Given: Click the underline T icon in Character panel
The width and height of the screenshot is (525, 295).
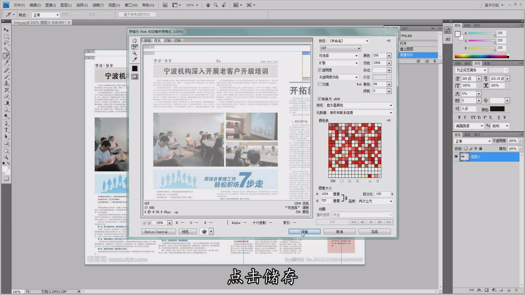Looking at the screenshot, I should pyautogui.click(x=499, y=117).
